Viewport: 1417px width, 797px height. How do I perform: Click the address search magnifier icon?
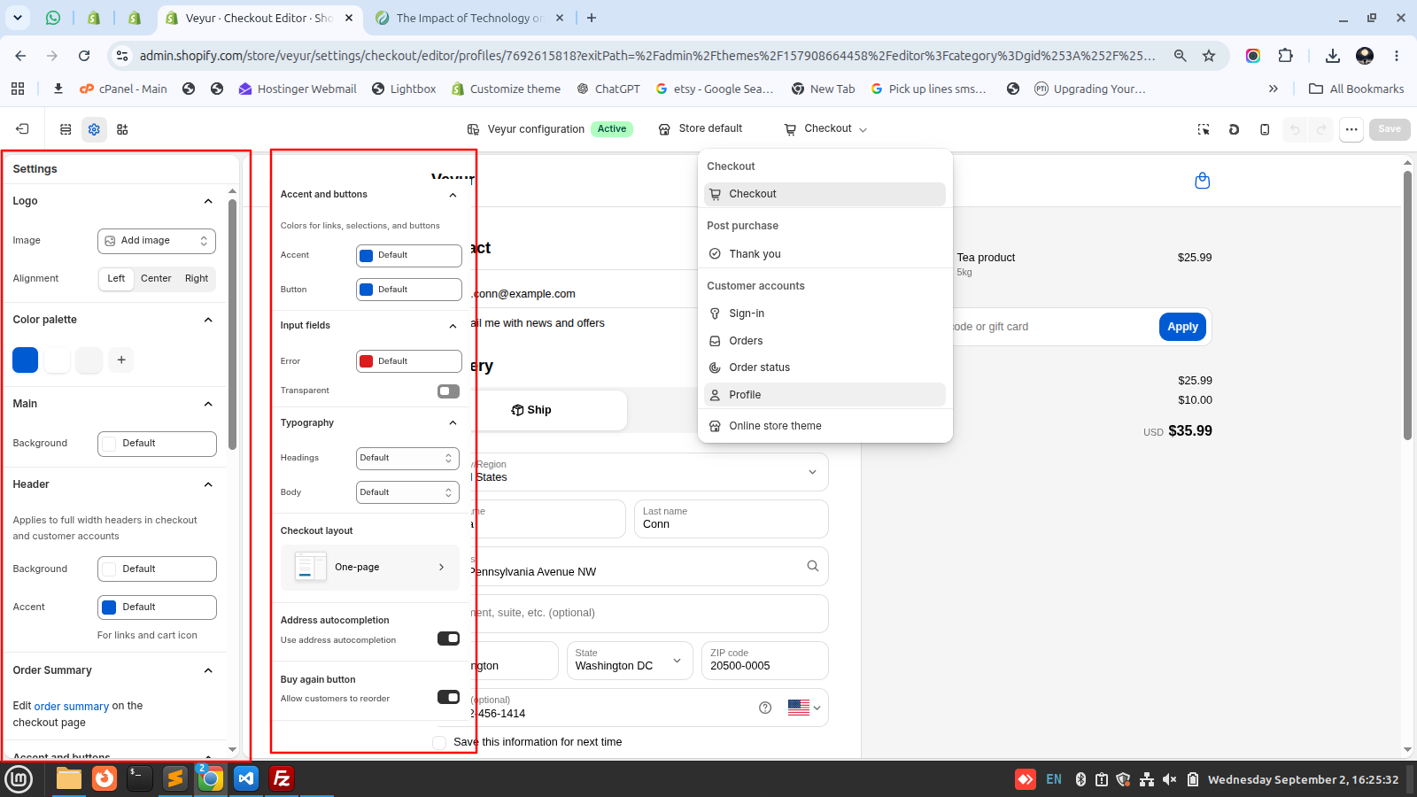(x=812, y=566)
